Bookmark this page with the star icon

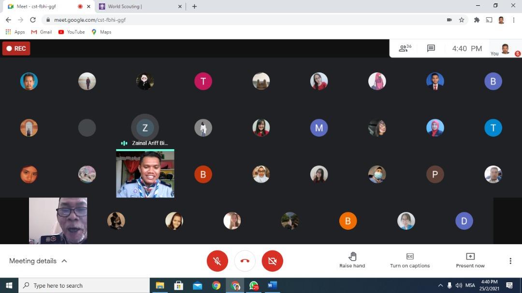click(462, 20)
